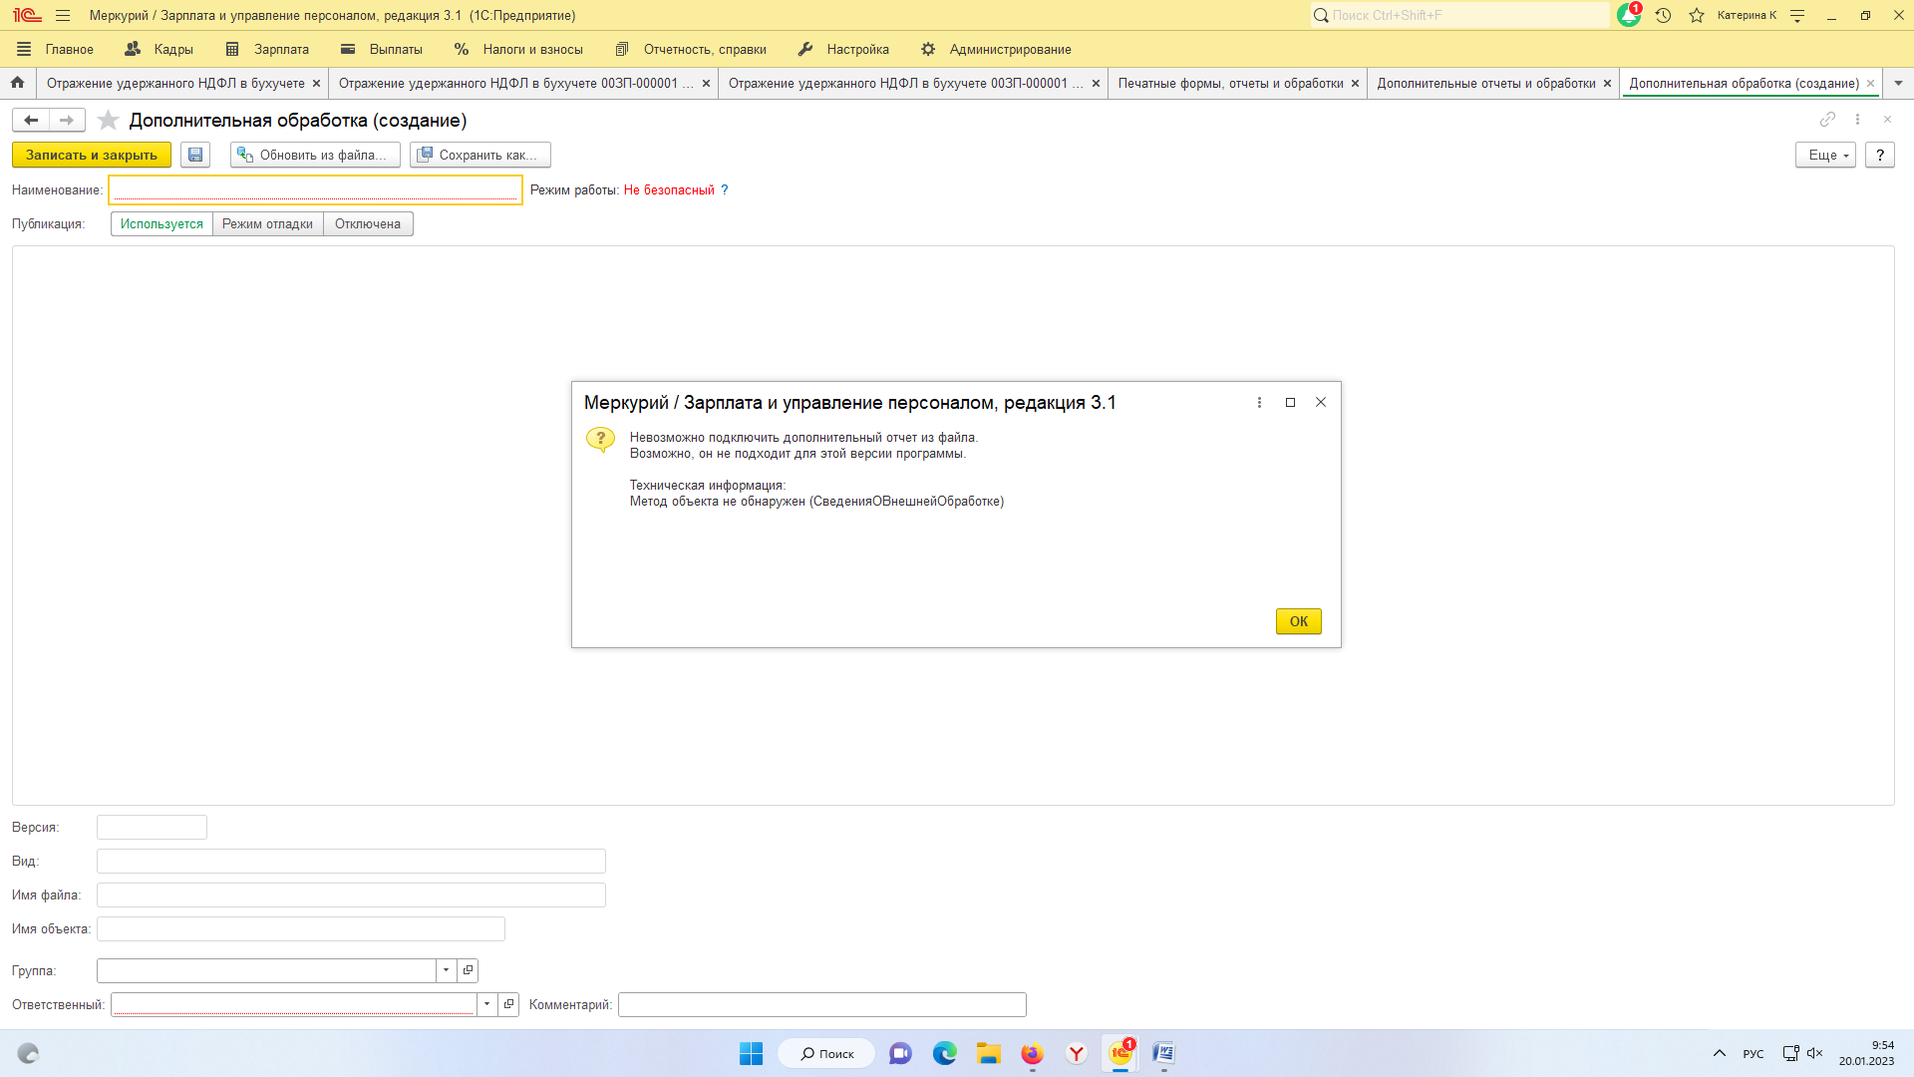Click the Не безопасный mode link
This screenshot has height=1077, width=1914.
pyautogui.click(x=669, y=189)
